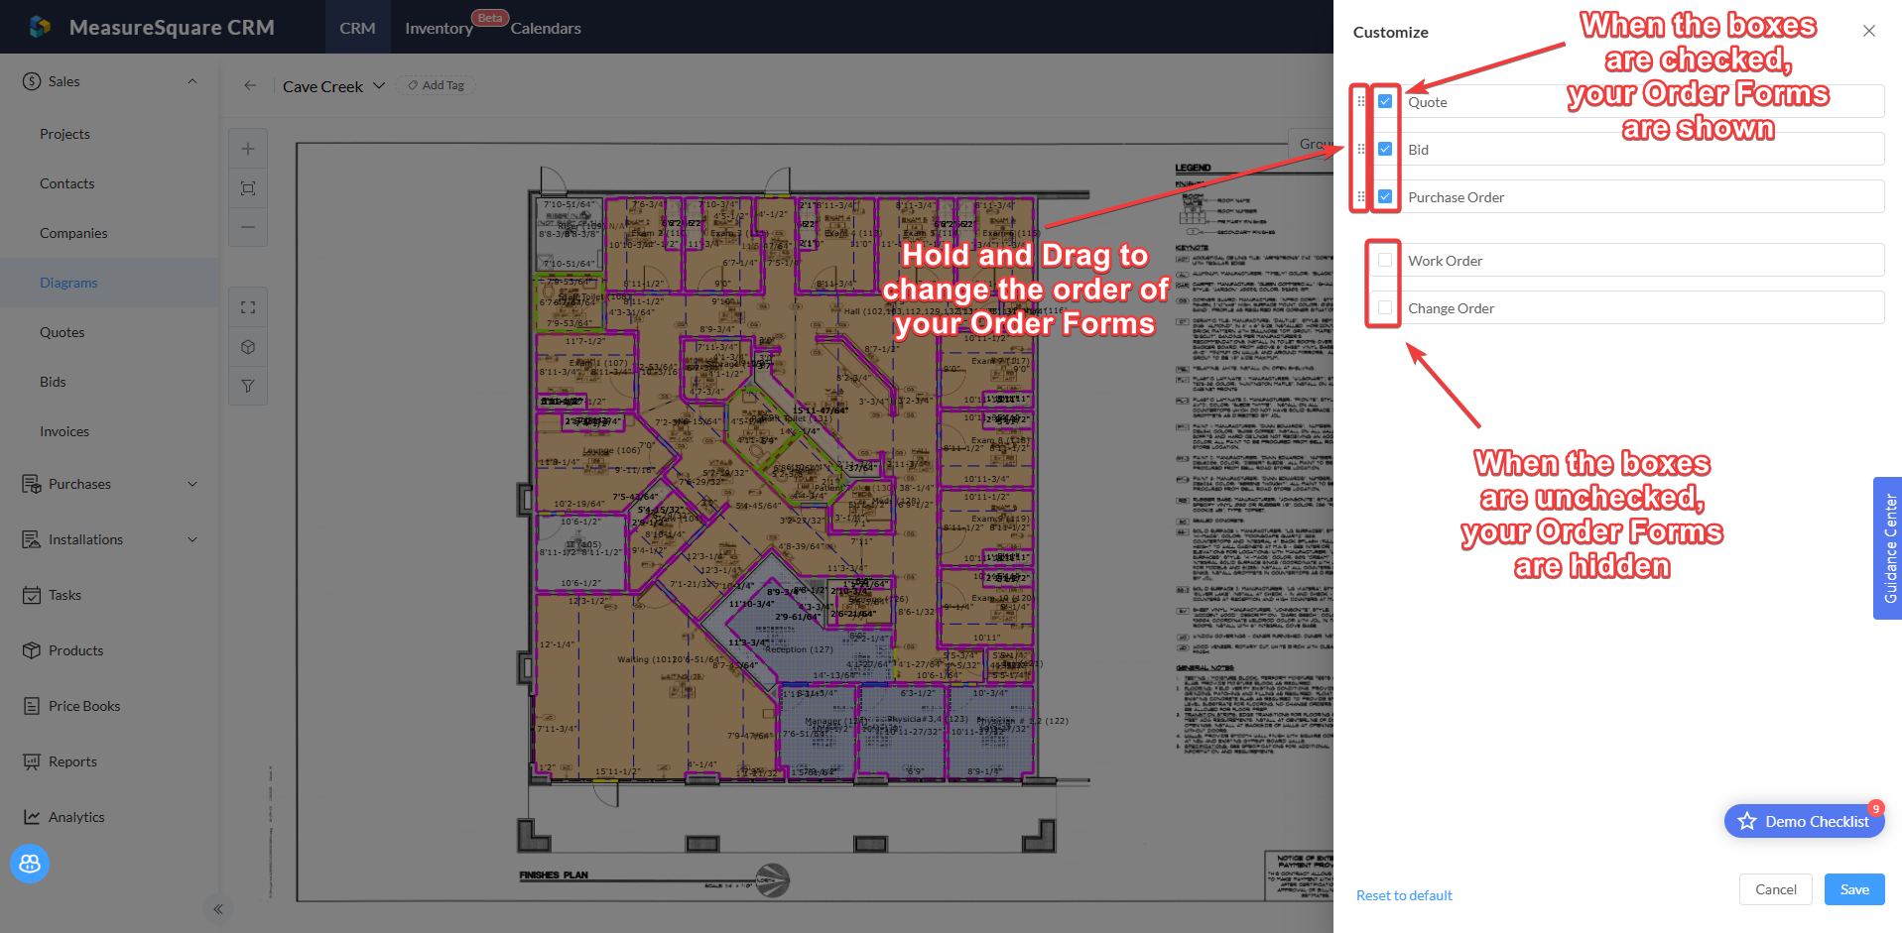
Task: Click the Work Order form row
Action: (x=1627, y=260)
